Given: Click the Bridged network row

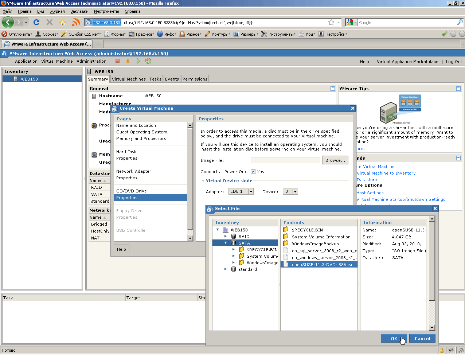Looking at the screenshot, I should point(99,224).
